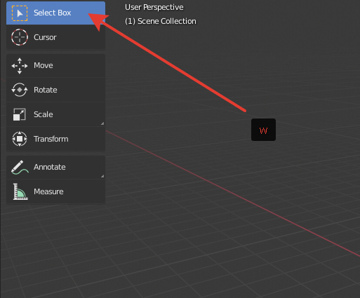The image size is (360, 298).
Task: Expand the Annotate tool variants triangle
Action: pos(102,176)
